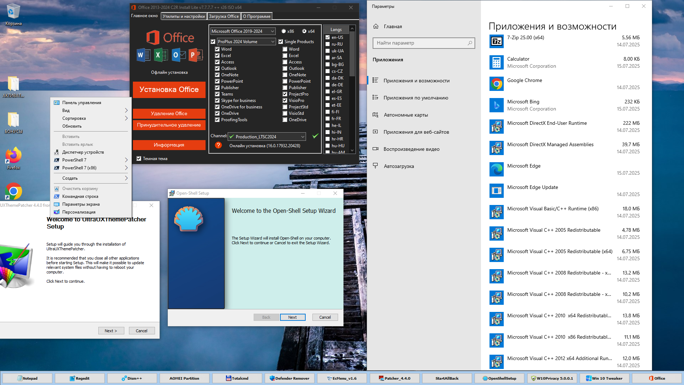Screen dimensions: 684x385
Task: Click the Принудительное удаление button
Action: click(x=169, y=125)
